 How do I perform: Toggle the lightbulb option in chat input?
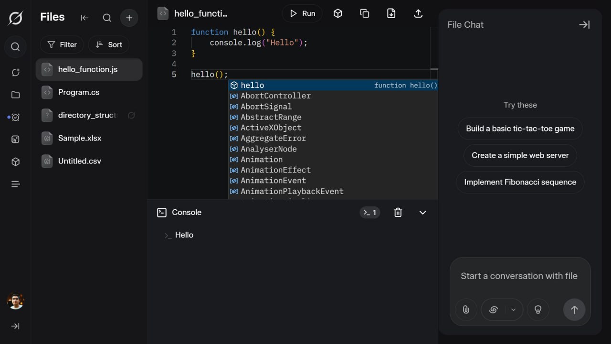[538, 310]
